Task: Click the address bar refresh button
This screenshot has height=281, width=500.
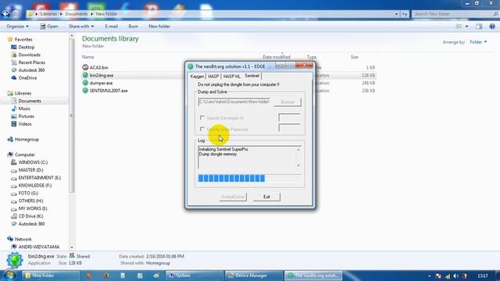Action: coord(405,14)
